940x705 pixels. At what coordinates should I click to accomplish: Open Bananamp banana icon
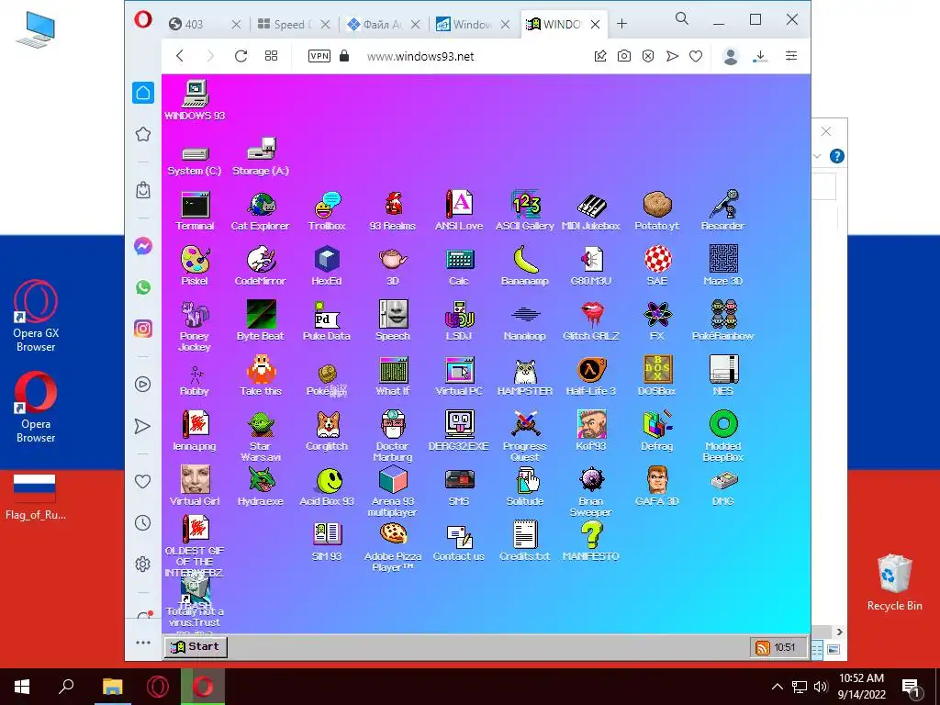tap(525, 260)
